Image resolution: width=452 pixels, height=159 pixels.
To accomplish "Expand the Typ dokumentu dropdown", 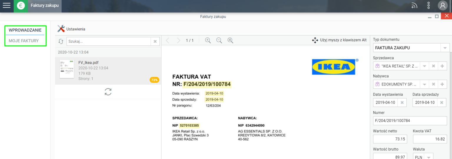I will click(x=445, y=48).
